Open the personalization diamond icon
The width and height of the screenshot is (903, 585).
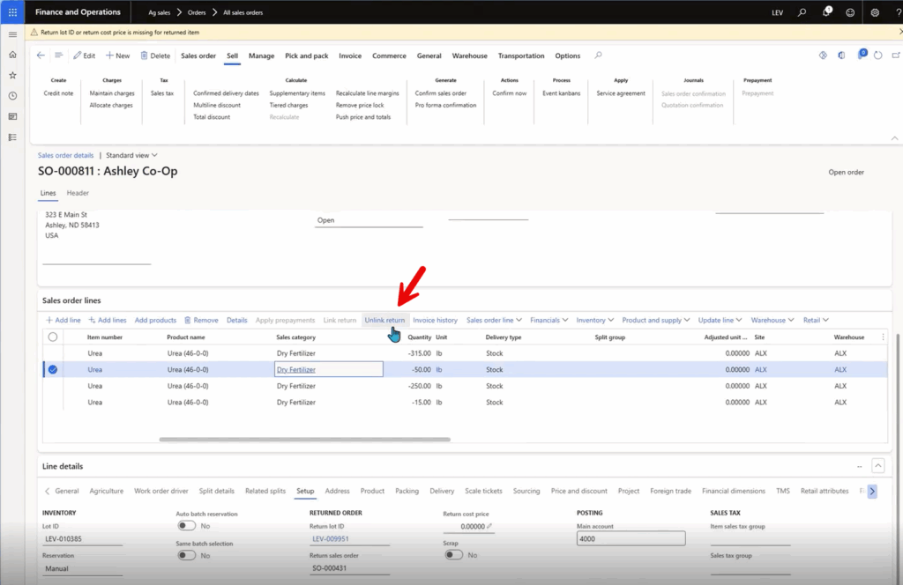click(823, 56)
